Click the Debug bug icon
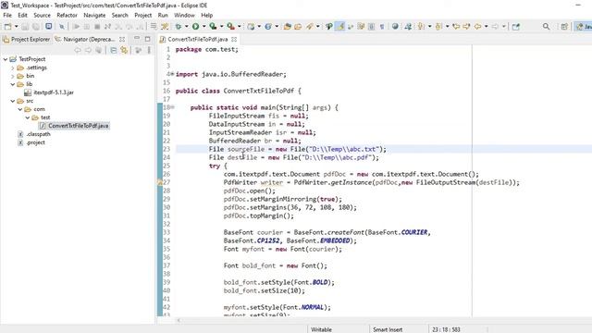 pos(179,27)
